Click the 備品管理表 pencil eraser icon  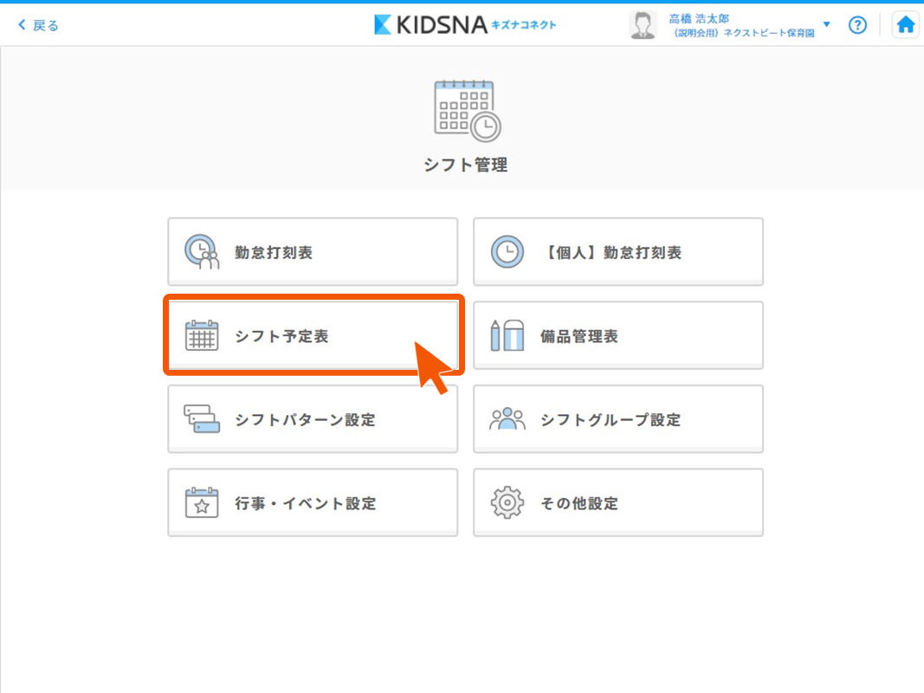tap(507, 336)
